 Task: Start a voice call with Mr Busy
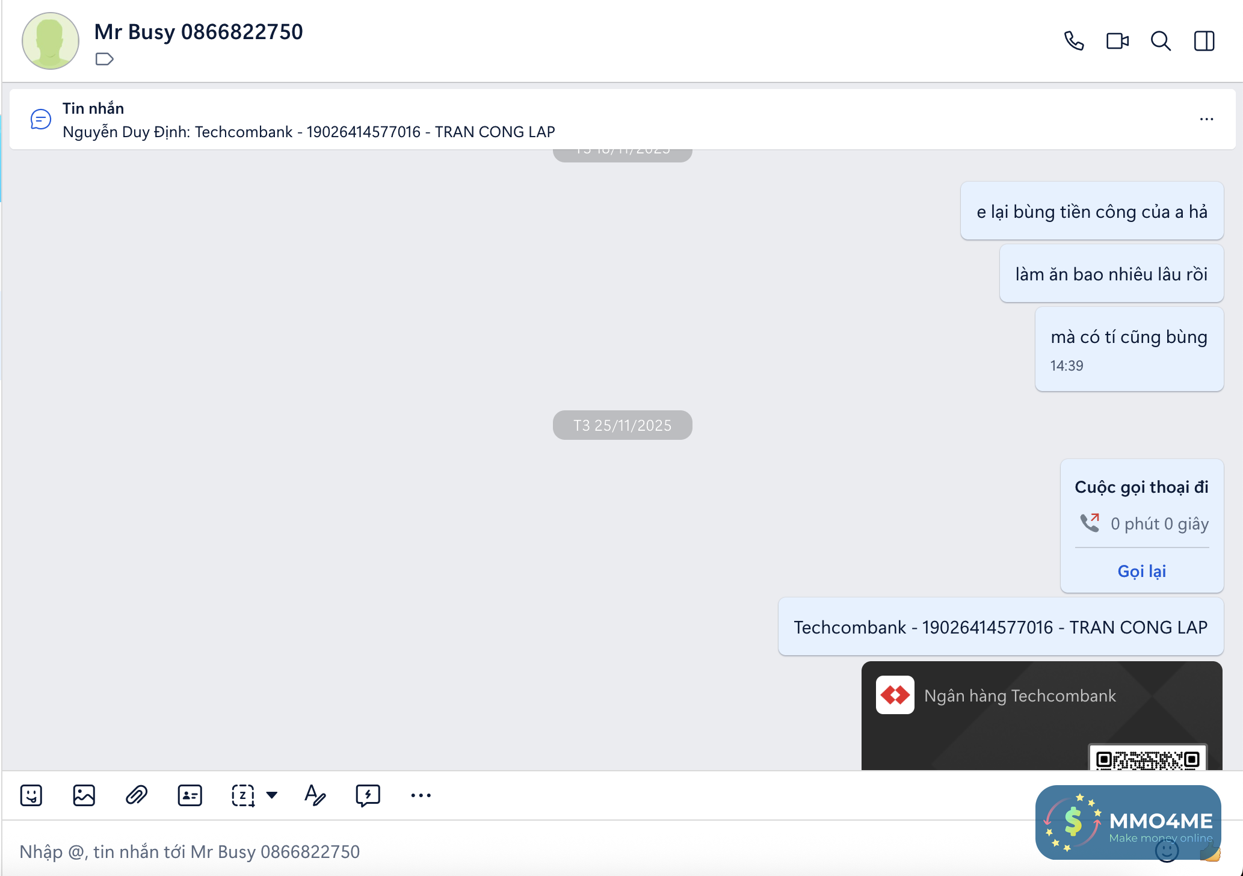point(1074,41)
